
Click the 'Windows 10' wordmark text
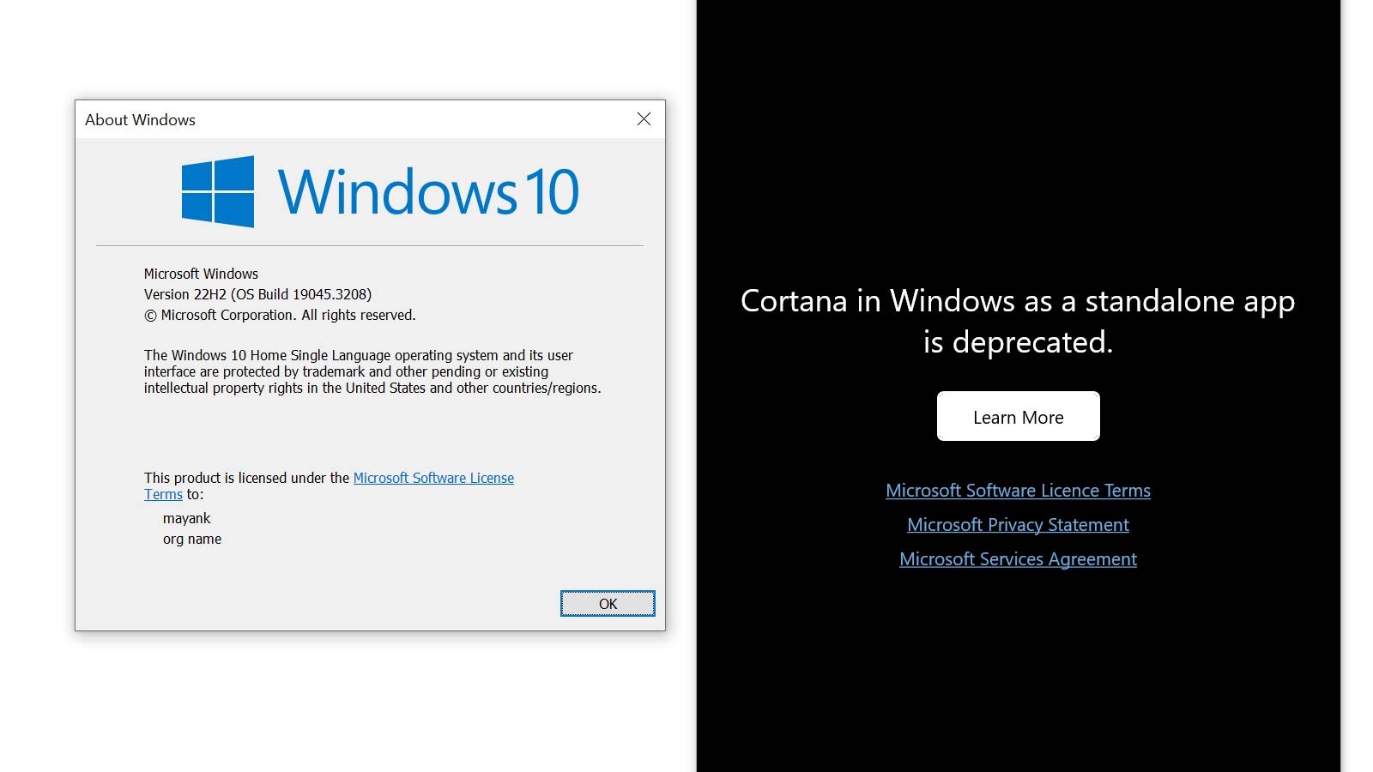coord(428,192)
